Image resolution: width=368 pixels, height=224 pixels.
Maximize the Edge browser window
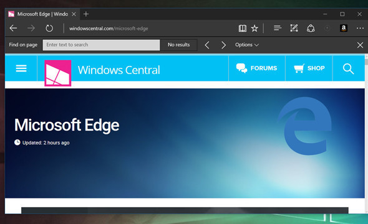click(342, 14)
